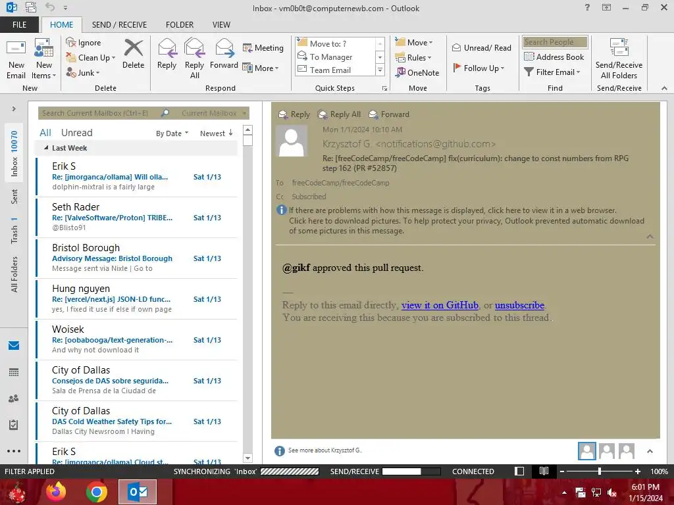674x505 pixels.
Task: Expand the folder pane
Action: [14, 109]
